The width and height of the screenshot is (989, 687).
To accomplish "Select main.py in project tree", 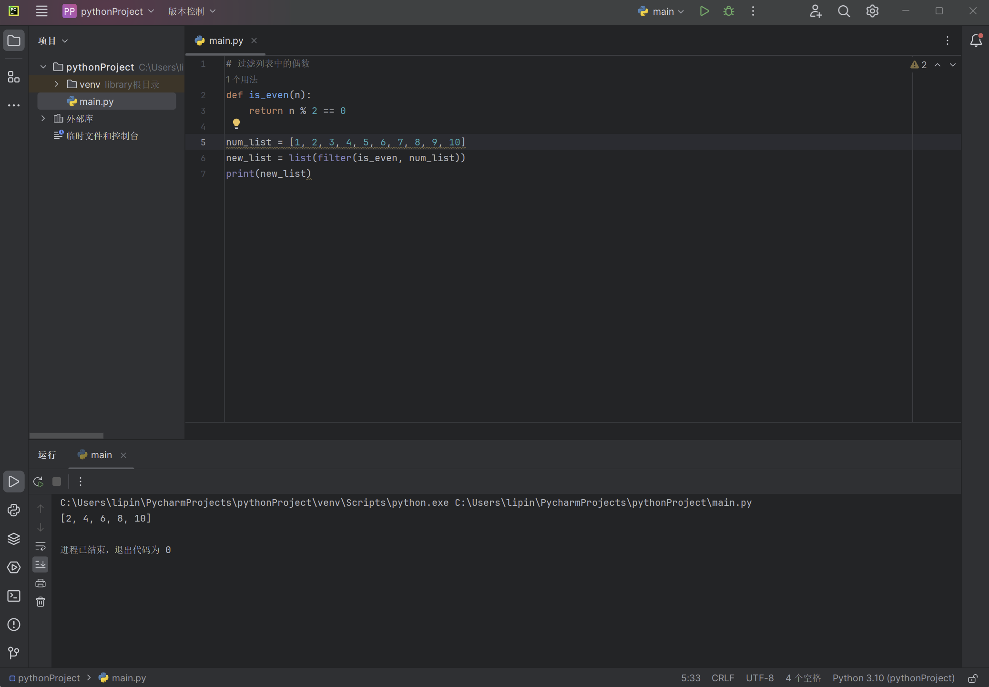I will point(107,101).
